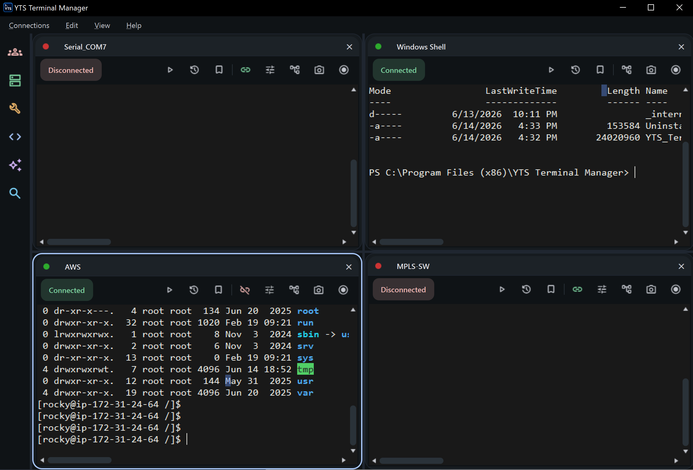Open settings sliders icon in Serial_COM7

coord(270,70)
